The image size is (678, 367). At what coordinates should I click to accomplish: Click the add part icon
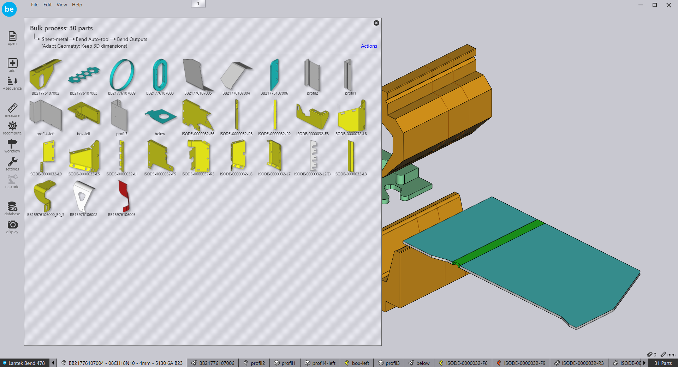12,64
